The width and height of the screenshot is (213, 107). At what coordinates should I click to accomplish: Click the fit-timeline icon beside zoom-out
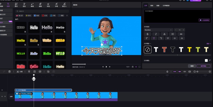(x=190, y=72)
